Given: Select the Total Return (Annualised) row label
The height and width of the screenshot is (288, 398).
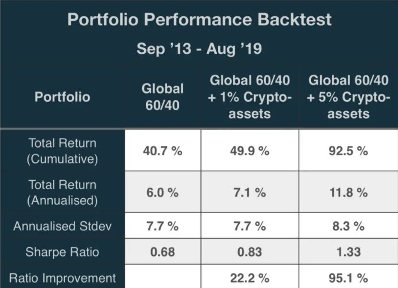Looking at the screenshot, I should 62,192.
